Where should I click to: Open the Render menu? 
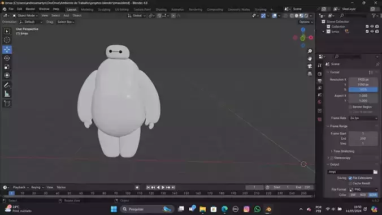coord(31,9)
